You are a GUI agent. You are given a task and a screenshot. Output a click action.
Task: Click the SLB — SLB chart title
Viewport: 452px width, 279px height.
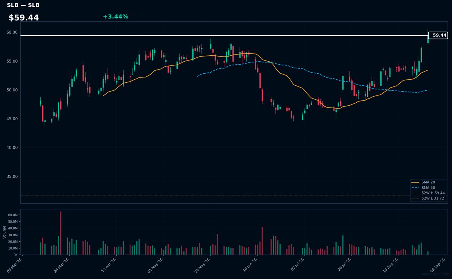click(x=23, y=5)
